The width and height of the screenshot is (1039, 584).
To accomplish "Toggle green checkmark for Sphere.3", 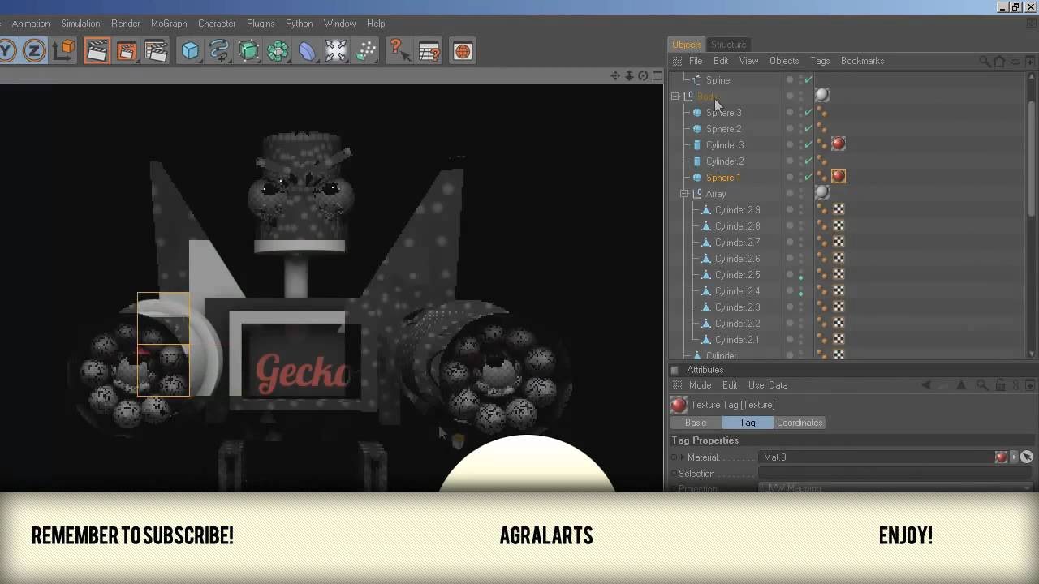I will [x=808, y=113].
